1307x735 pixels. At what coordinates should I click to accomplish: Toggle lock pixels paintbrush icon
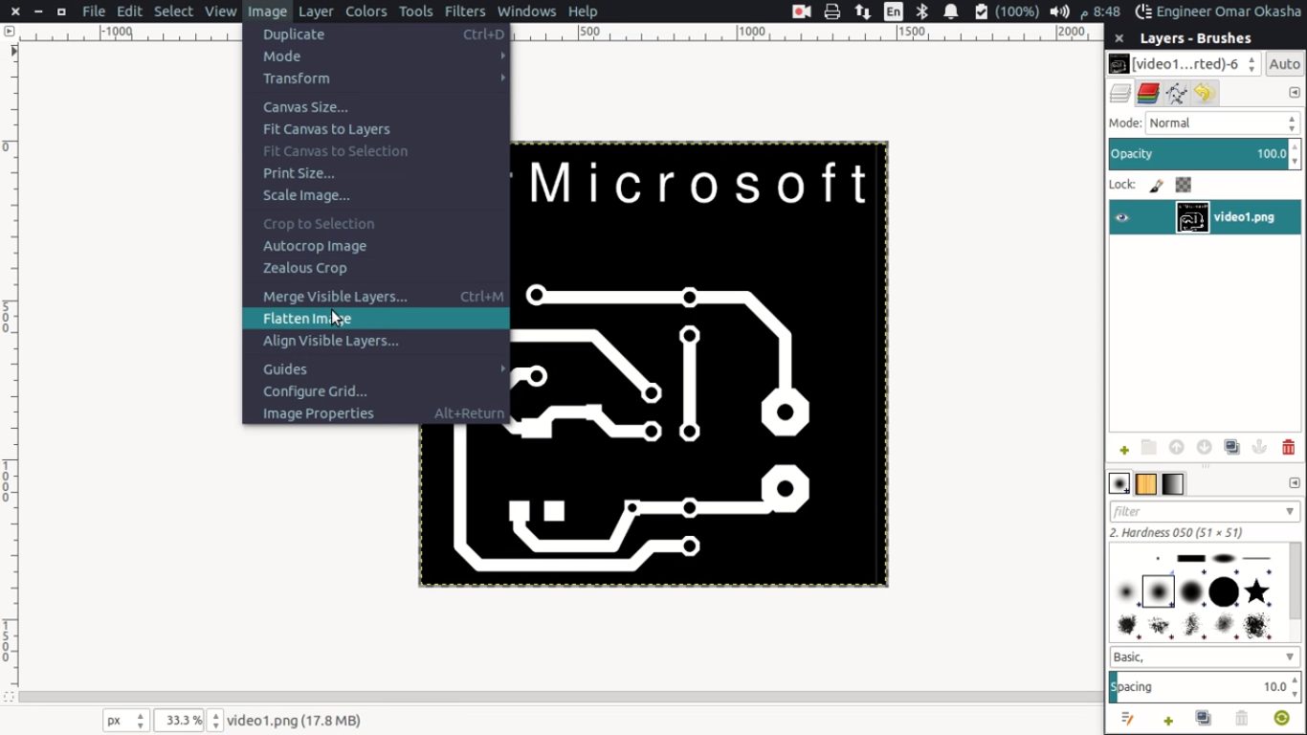[x=1156, y=185]
